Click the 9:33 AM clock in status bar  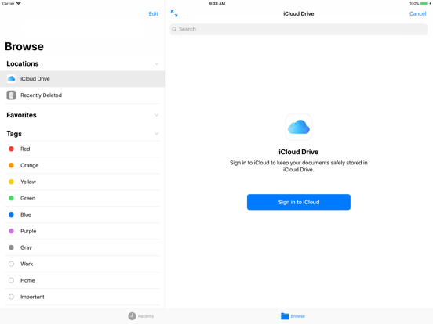pos(217,4)
